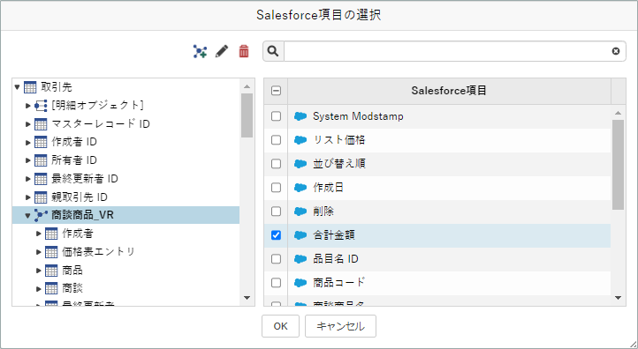This screenshot has height=349, width=638.
Task: Expand the 最終更新者 ID node
Action: click(x=28, y=179)
